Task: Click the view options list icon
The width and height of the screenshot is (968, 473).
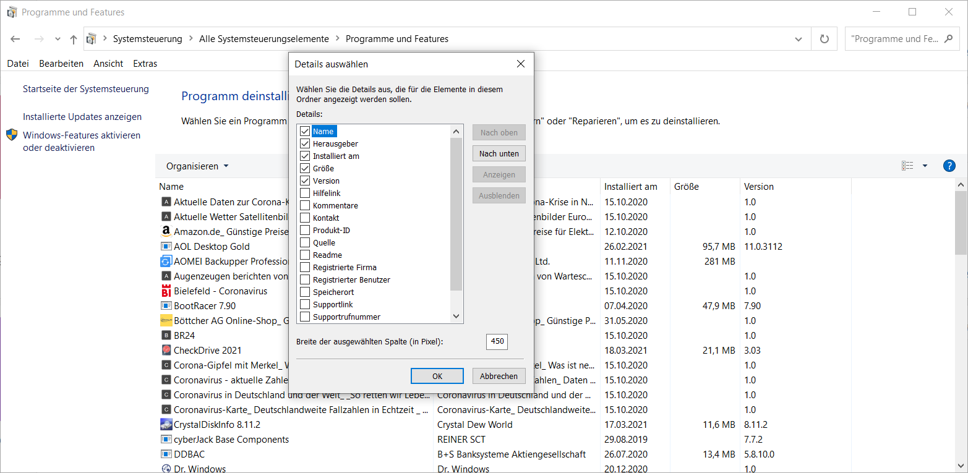Action: [x=907, y=166]
